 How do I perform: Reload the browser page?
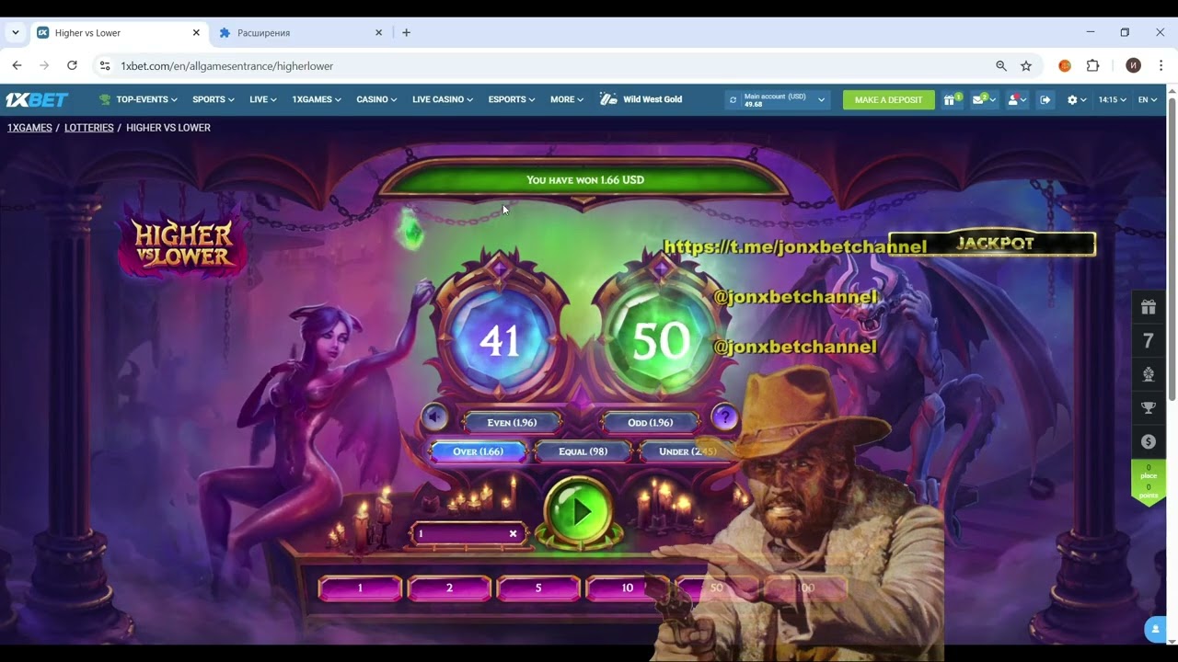point(72,65)
